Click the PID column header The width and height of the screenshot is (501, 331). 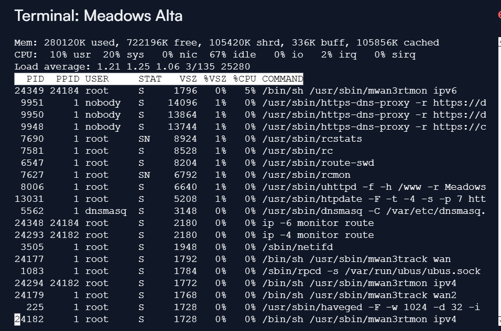[x=35, y=79]
